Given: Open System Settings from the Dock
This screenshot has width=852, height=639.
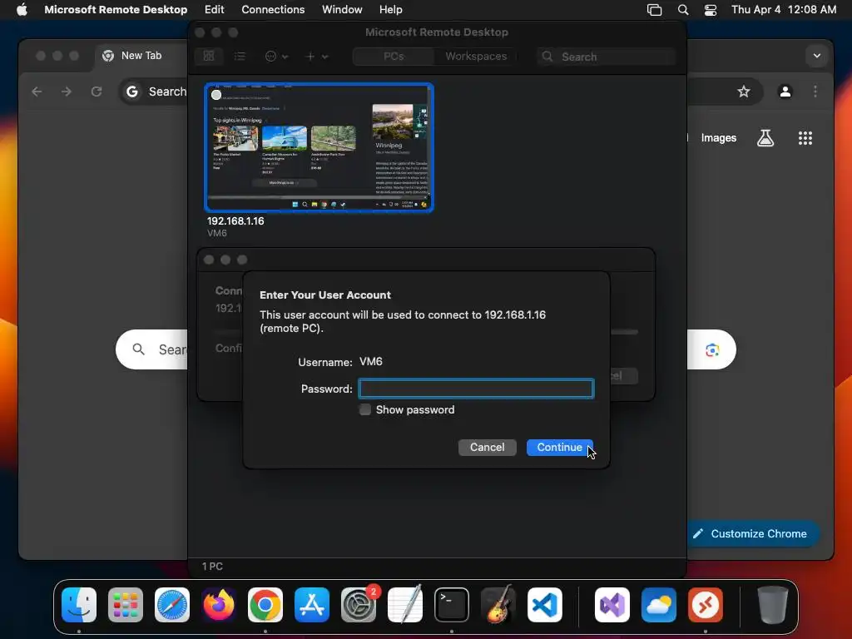Looking at the screenshot, I should click(x=359, y=605).
